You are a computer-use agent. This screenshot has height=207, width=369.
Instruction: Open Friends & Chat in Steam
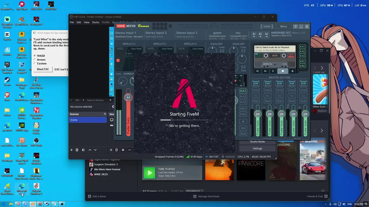[317, 196]
